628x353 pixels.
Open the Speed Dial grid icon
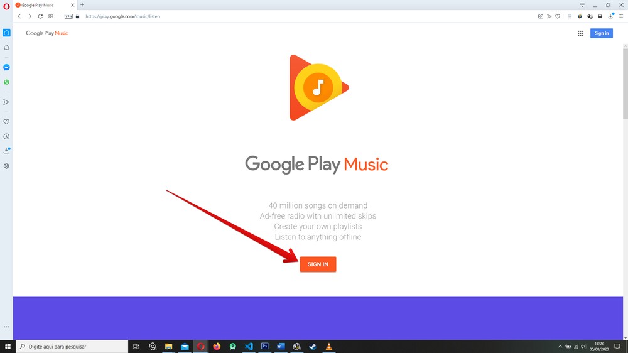pyautogui.click(x=51, y=16)
